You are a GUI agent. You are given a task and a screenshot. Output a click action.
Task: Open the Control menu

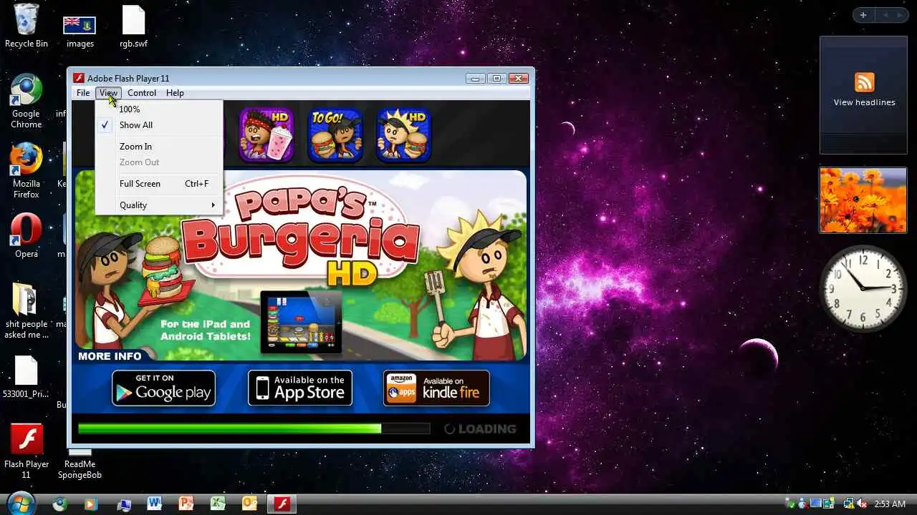click(x=142, y=93)
